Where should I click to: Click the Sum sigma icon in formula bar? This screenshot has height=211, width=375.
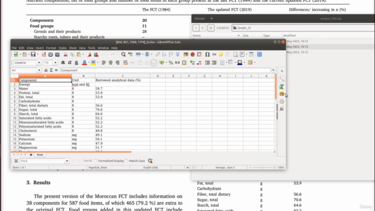pyautogui.click(x=51, y=70)
